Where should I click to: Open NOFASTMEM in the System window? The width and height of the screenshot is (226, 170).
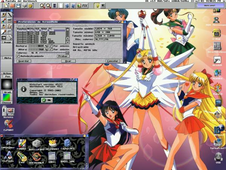tap(37, 158)
